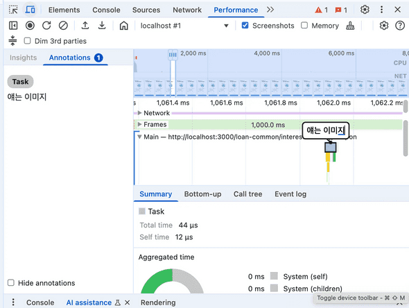Switch to the Bottom-up tab
The height and width of the screenshot is (308, 409).
tap(202, 194)
